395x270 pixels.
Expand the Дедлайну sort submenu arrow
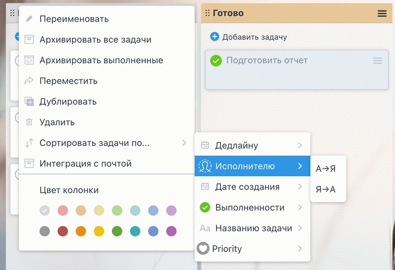coord(300,146)
